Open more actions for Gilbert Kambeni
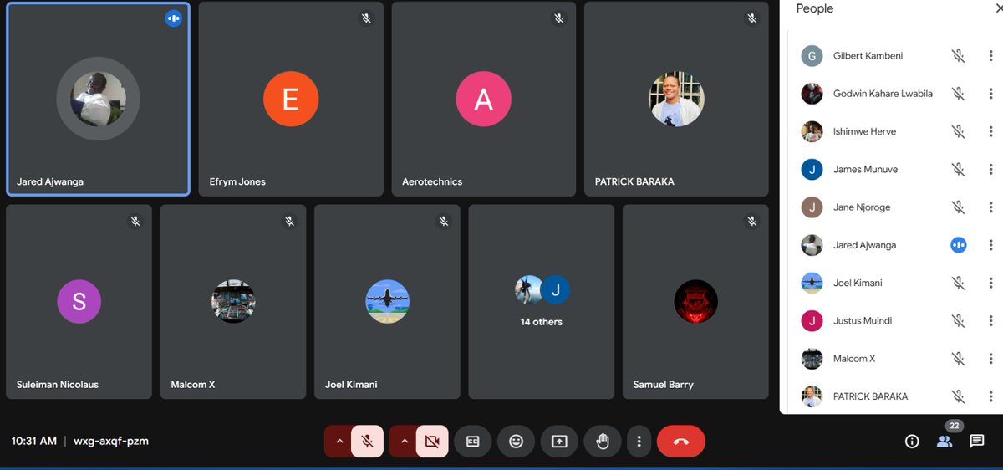Screen dimensions: 1003x470 pos(990,56)
